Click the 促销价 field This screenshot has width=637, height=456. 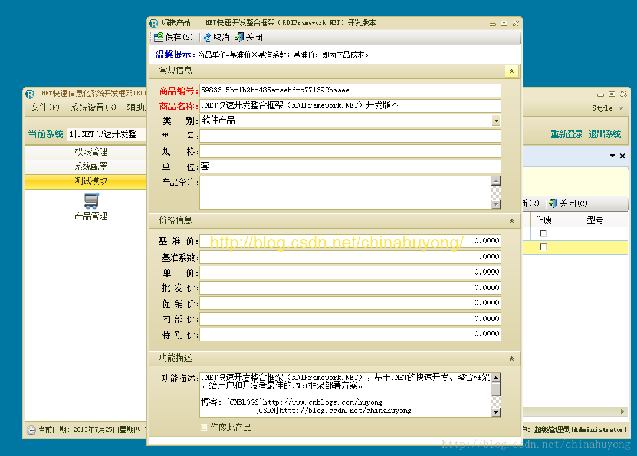(350, 303)
